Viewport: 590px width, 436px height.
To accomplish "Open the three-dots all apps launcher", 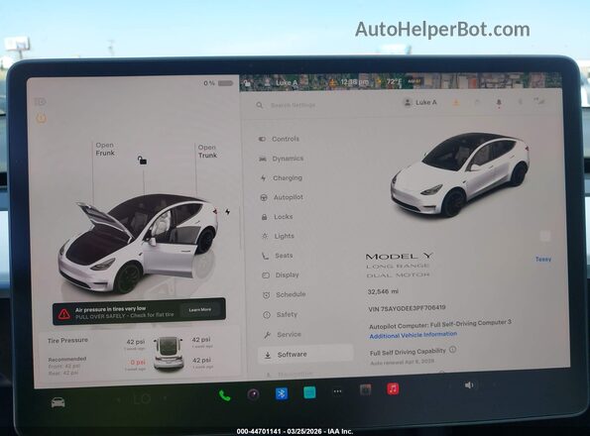I will (x=337, y=391).
